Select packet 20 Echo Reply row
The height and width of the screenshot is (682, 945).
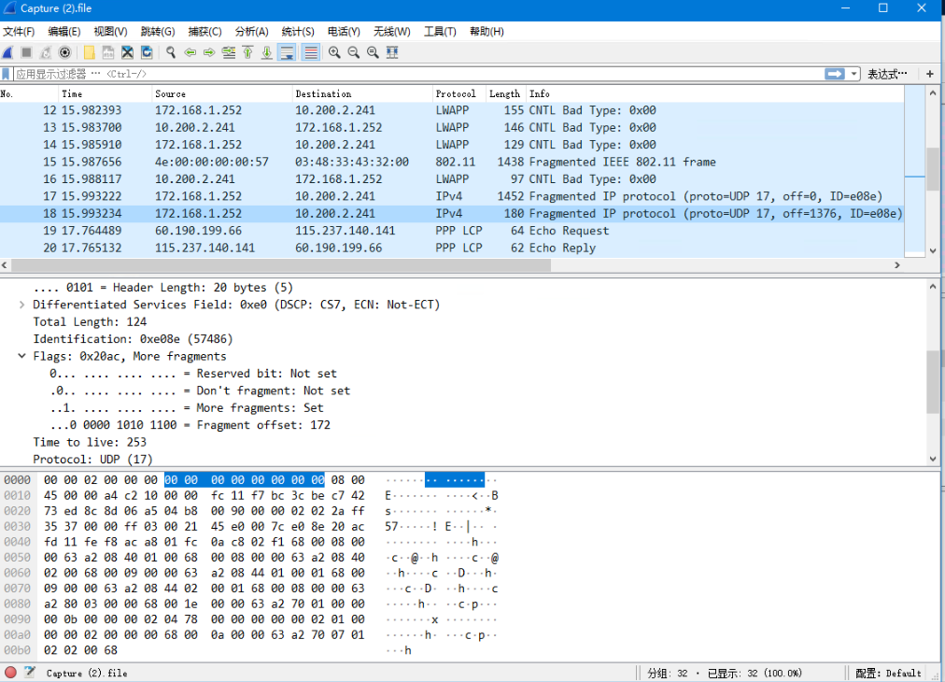pos(452,248)
